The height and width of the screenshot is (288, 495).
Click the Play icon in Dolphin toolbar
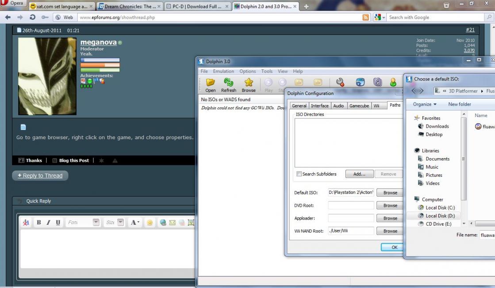[x=269, y=83]
